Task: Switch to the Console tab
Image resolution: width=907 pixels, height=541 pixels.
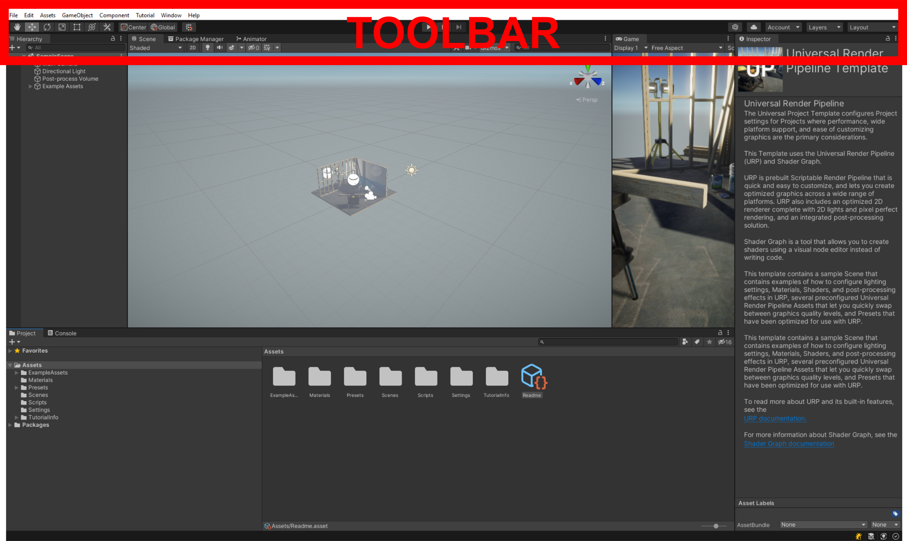Action: [62, 333]
